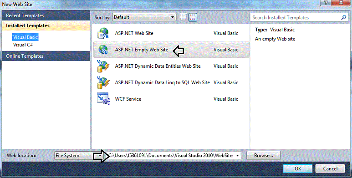Select ASP.NET Empty Web Site text
The image size is (352, 178).
point(142,50)
